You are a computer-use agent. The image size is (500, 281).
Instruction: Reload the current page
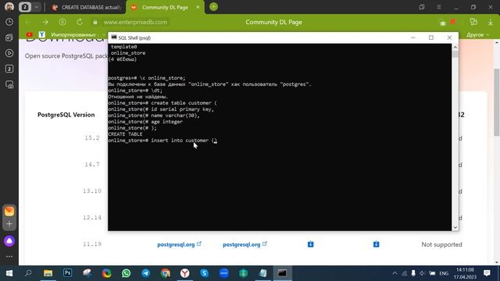(x=80, y=22)
